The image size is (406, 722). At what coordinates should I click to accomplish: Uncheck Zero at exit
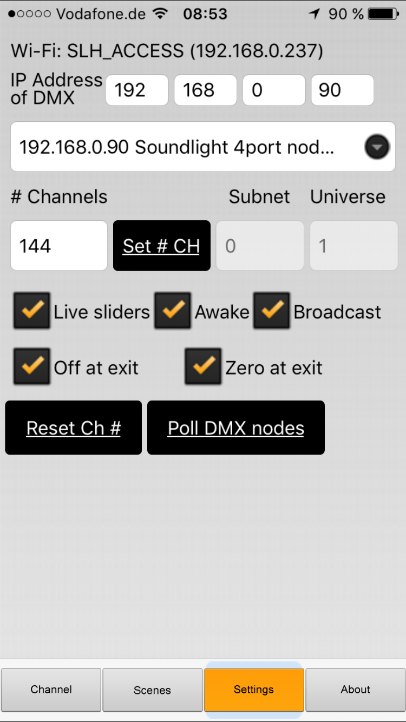point(203,367)
